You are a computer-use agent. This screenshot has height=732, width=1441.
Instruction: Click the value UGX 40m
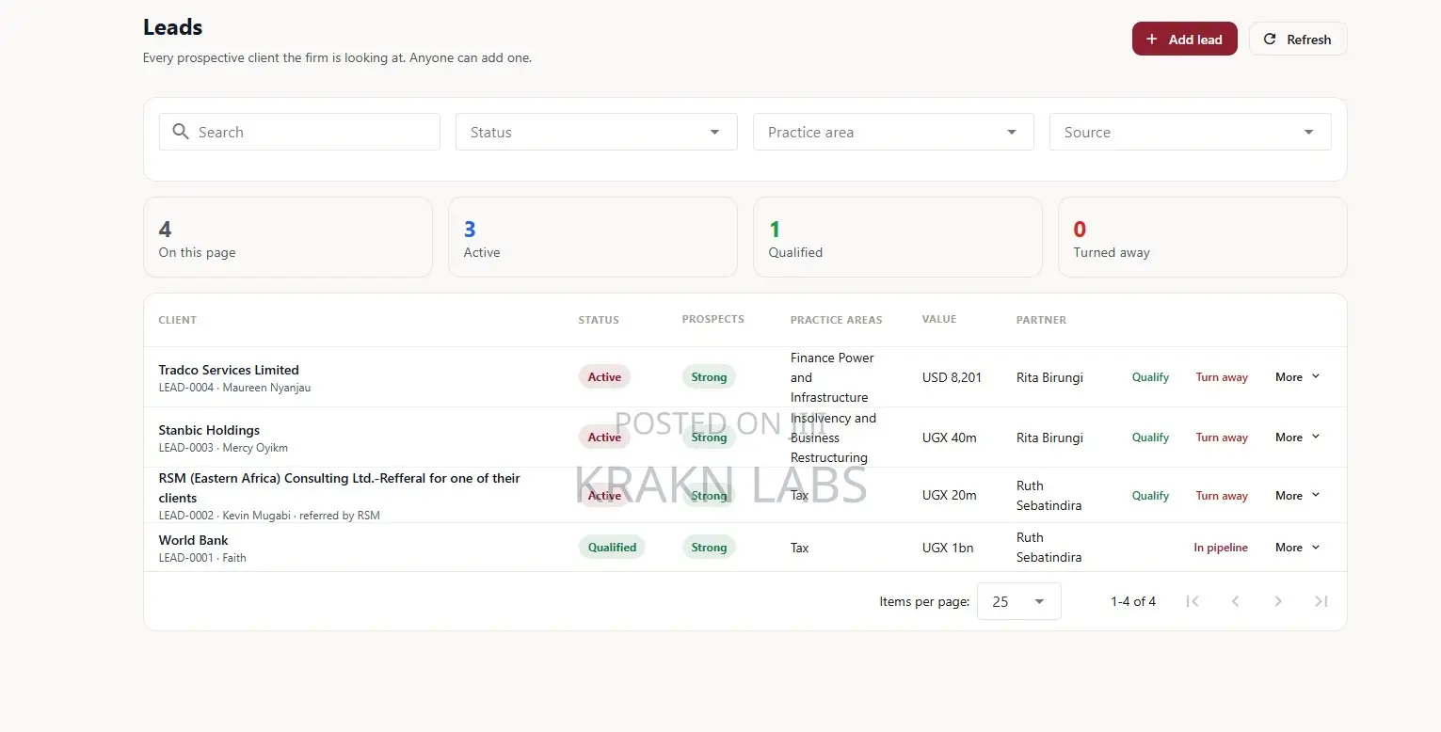[950, 438]
